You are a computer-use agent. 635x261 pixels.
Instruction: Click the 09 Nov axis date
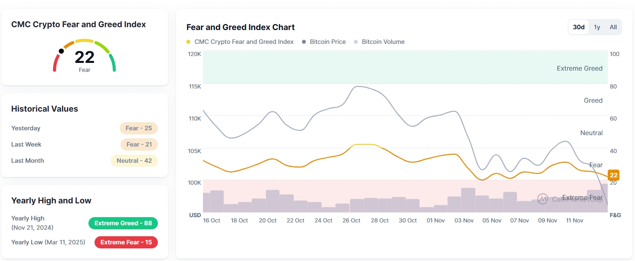[548, 220]
